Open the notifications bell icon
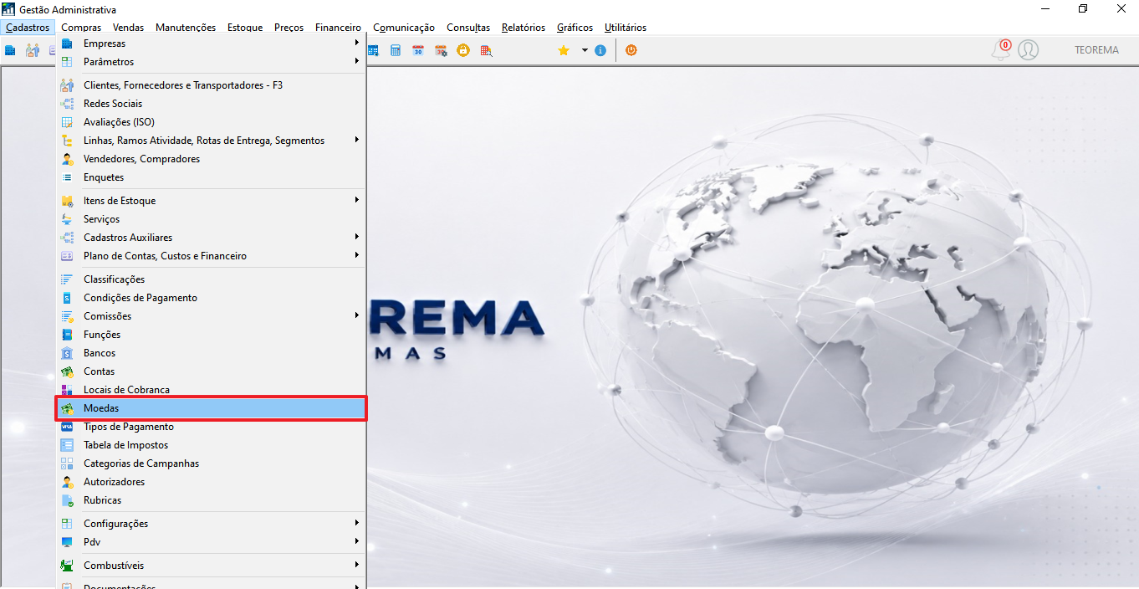Image resolution: width=1139 pixels, height=589 pixels. [1000, 50]
